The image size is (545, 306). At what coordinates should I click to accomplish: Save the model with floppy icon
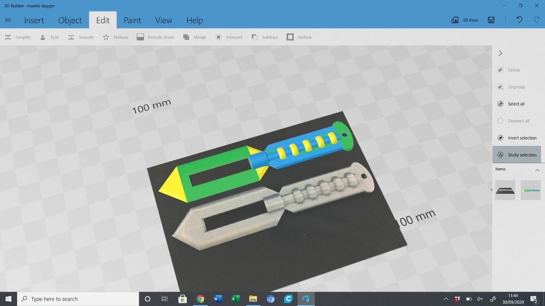491,20
